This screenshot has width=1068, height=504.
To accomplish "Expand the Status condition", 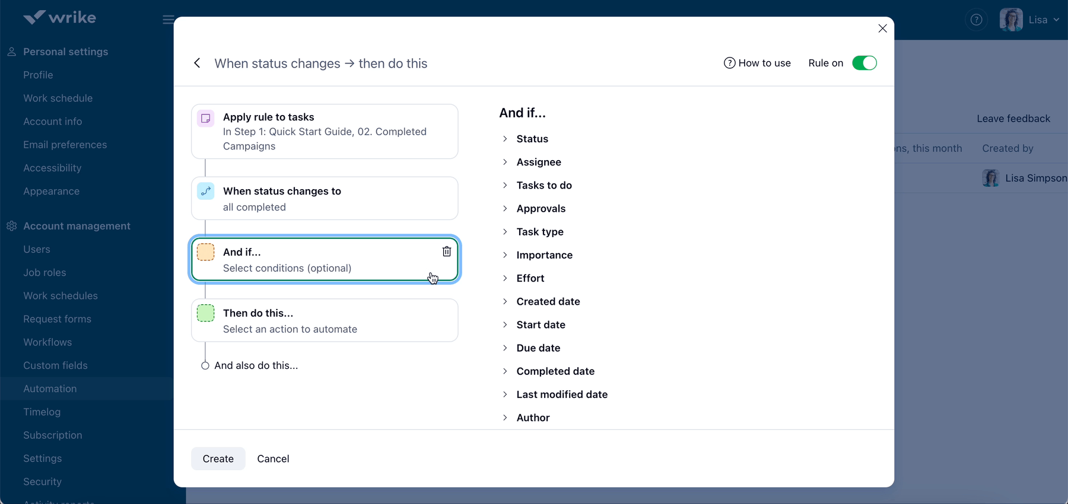I will (532, 139).
